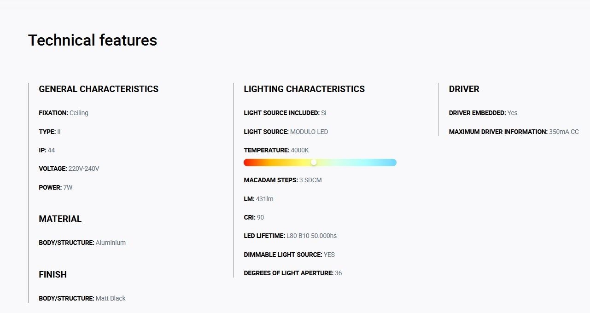Click the Driver section heading
The width and height of the screenshot is (590, 313).
(464, 89)
